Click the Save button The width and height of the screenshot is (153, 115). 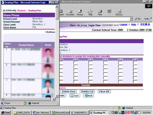(75, 96)
